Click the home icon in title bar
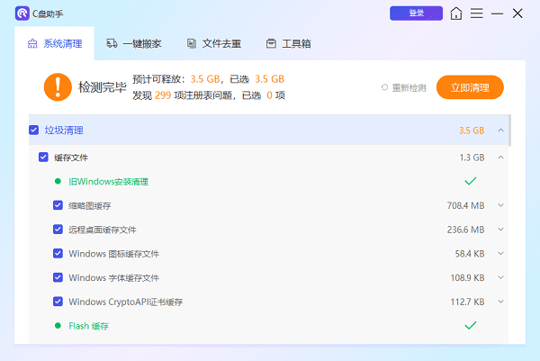This screenshot has width=540, height=361. pos(457,14)
